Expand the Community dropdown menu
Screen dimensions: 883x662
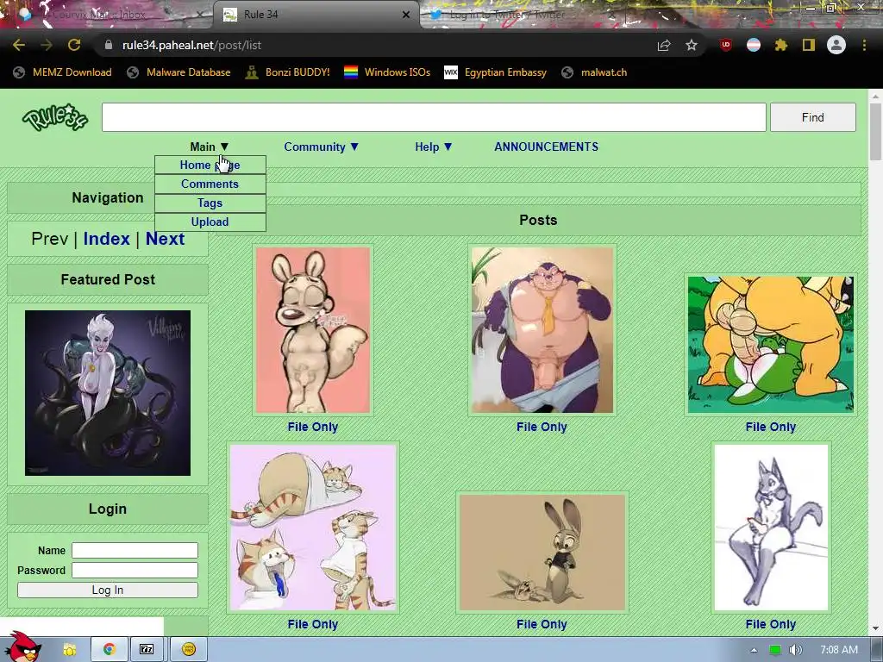tap(321, 147)
